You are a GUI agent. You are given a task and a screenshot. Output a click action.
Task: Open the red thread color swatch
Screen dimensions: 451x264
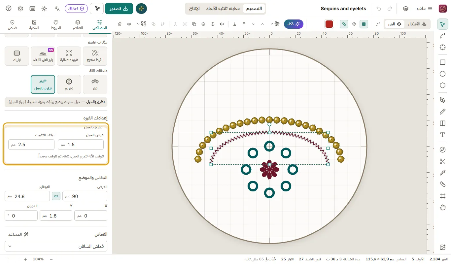coord(329,24)
